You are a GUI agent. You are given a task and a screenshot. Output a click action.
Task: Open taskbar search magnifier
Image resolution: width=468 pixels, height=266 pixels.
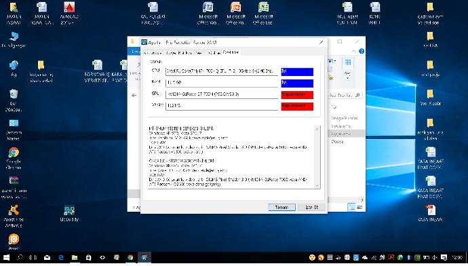click(20, 257)
